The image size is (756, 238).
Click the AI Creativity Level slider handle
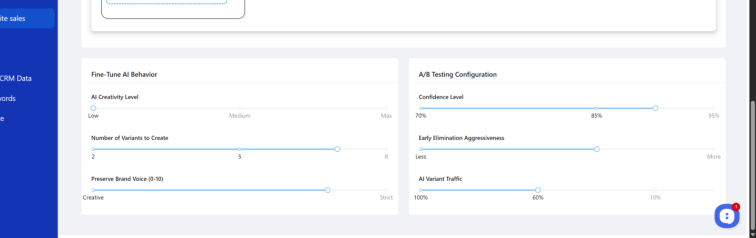pos(93,108)
